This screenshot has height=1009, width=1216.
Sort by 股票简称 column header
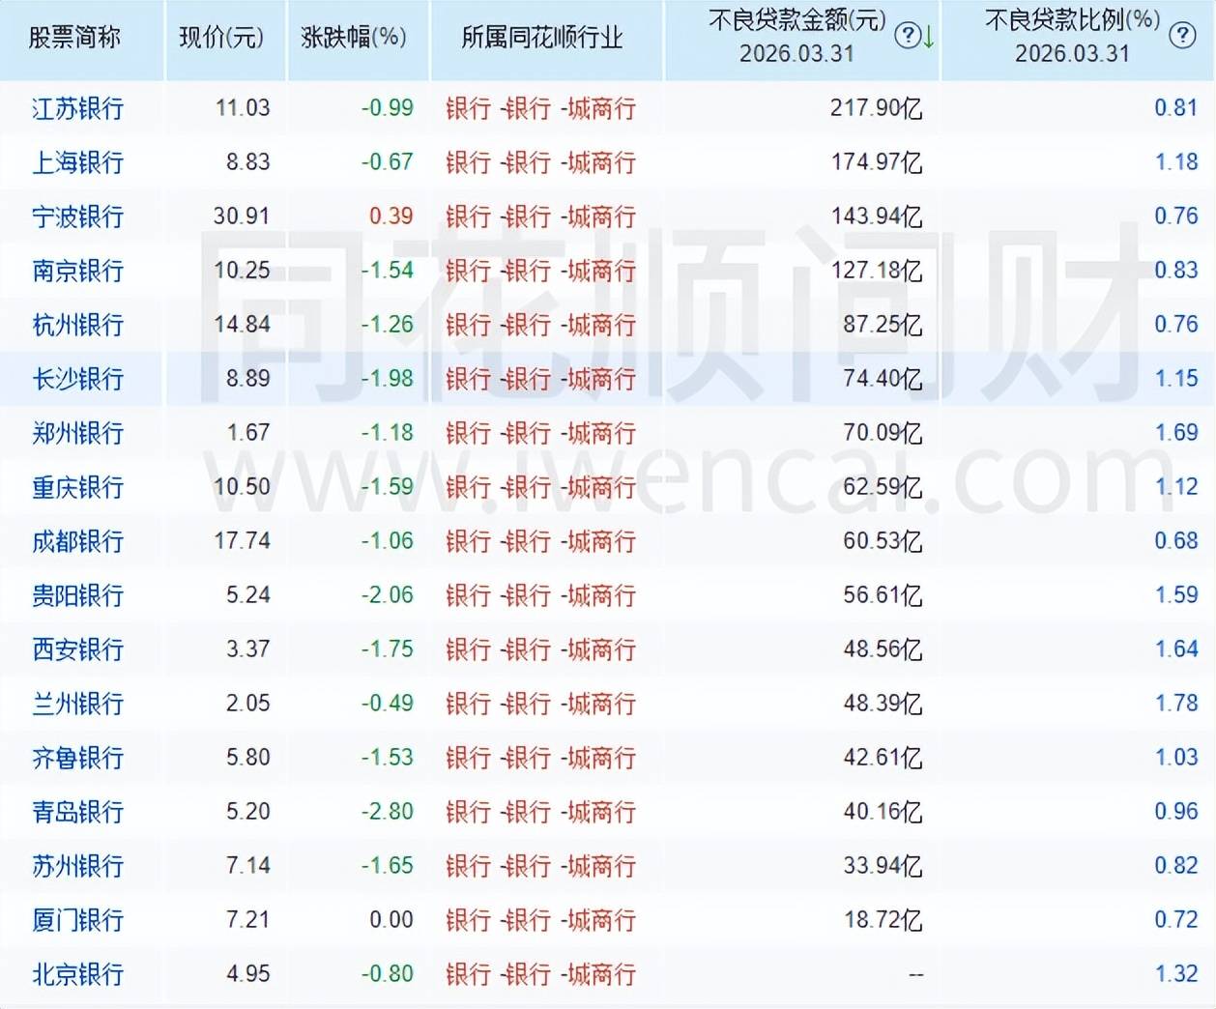point(74,38)
